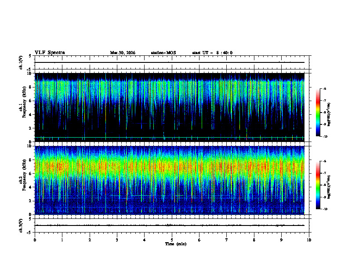Viewport: 348px width, 269px height.
Task: Click the station=MOS header text
Action: coord(163,53)
